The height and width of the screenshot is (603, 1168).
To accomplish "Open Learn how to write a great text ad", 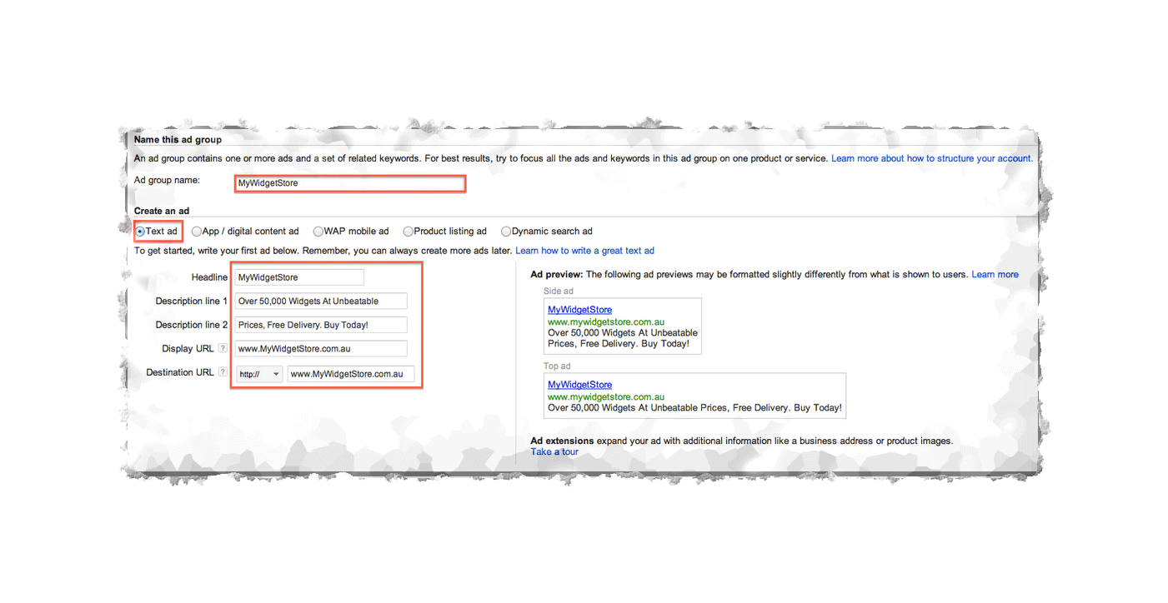I will 584,251.
